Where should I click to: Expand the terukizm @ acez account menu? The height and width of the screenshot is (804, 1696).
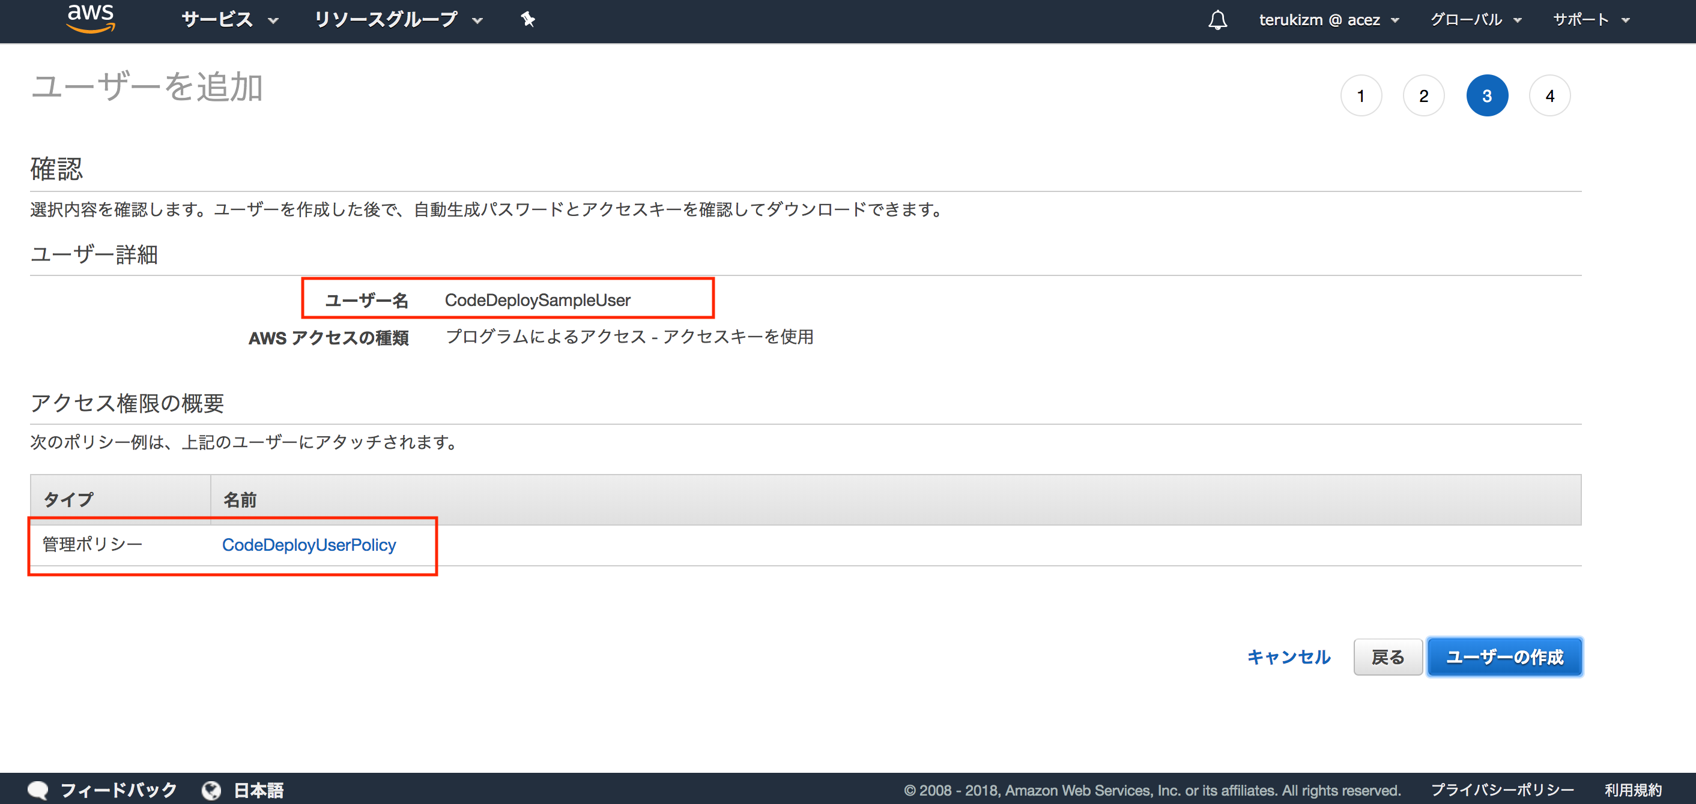pyautogui.click(x=1328, y=20)
